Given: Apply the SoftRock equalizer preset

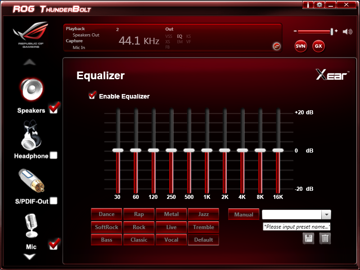Looking at the screenshot, I should [x=107, y=227].
